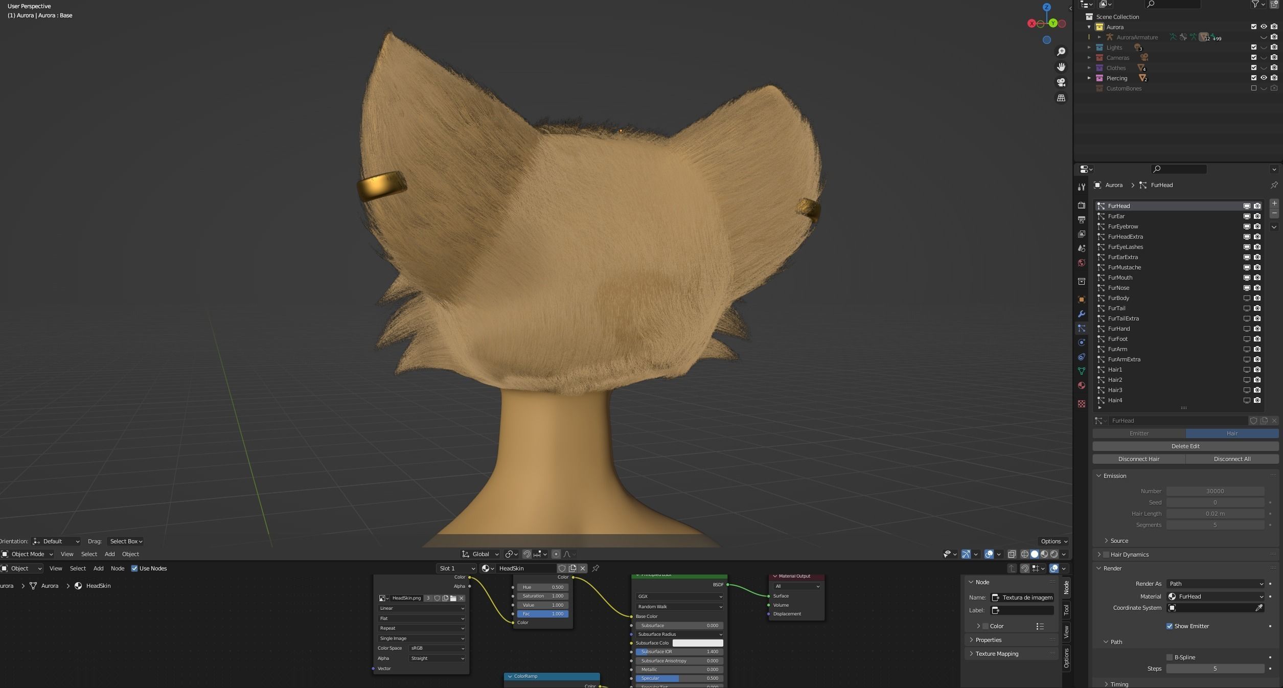
Task: Toggle Show Emitter checkbox
Action: click(1169, 626)
